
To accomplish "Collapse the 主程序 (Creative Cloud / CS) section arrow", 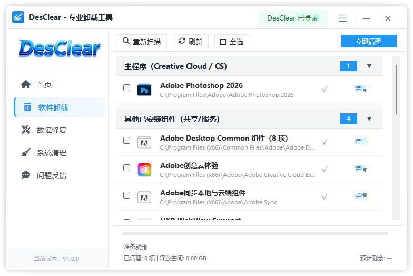I will [x=369, y=66].
